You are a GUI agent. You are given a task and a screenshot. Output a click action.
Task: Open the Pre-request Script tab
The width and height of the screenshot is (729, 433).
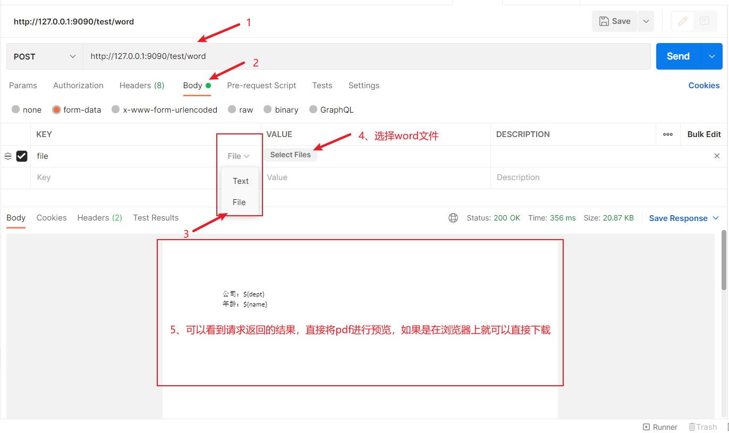[261, 86]
